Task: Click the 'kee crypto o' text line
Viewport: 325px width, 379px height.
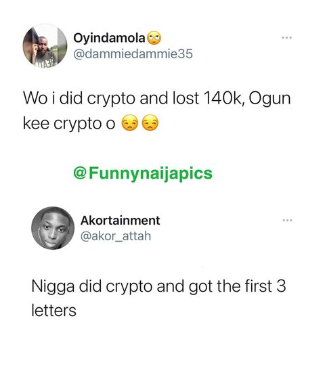Action: tap(69, 124)
